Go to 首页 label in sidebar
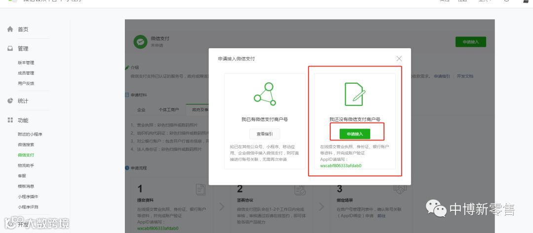 (23, 30)
